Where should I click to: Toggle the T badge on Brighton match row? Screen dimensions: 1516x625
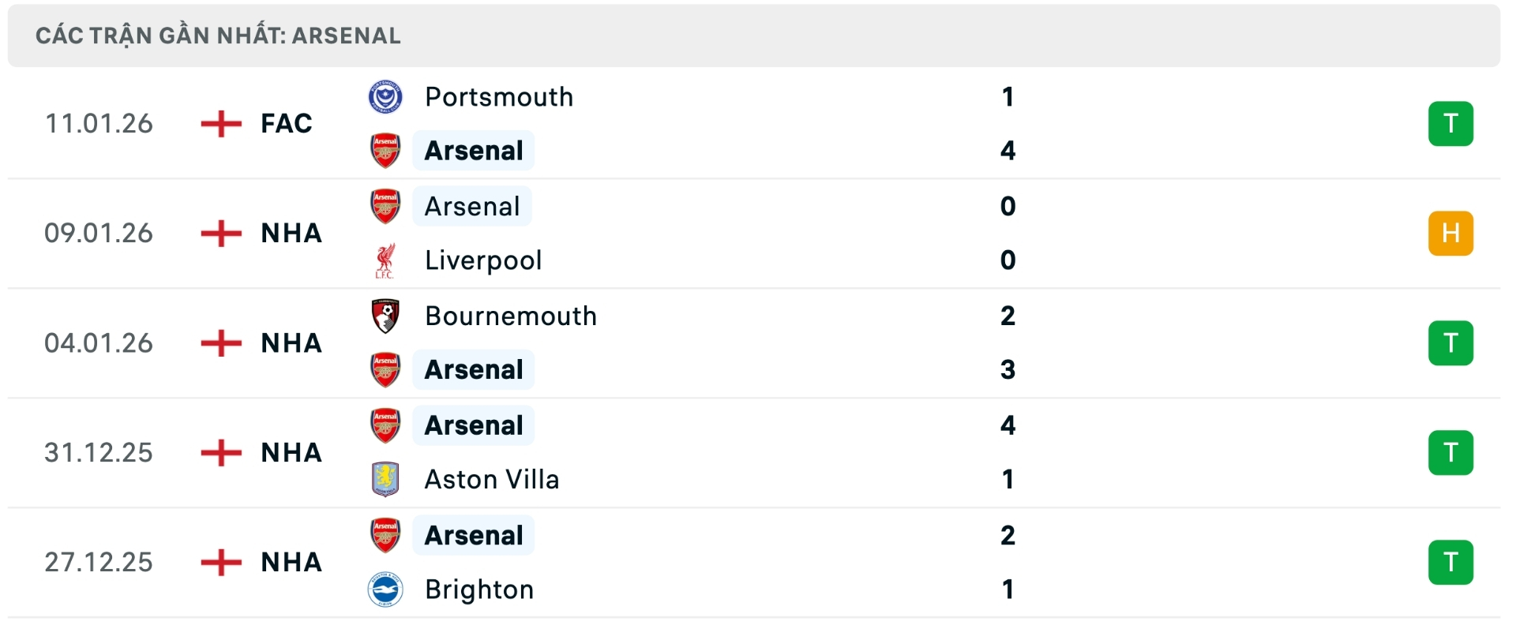(1451, 562)
